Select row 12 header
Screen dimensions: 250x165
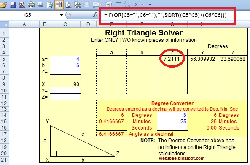tap(4, 103)
